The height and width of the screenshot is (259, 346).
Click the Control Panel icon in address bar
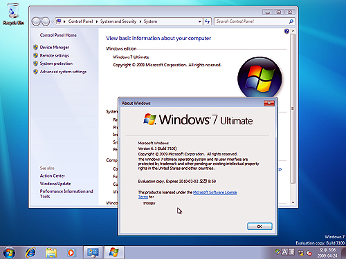tap(59, 21)
